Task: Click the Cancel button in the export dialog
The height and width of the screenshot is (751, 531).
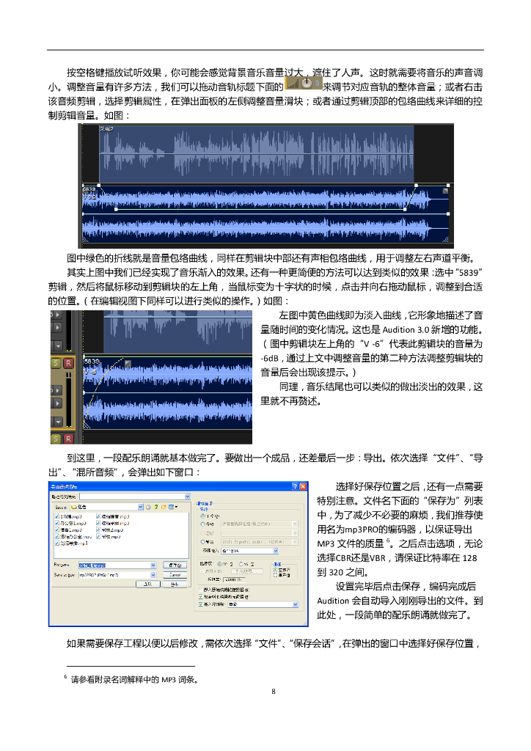Action: [x=175, y=575]
